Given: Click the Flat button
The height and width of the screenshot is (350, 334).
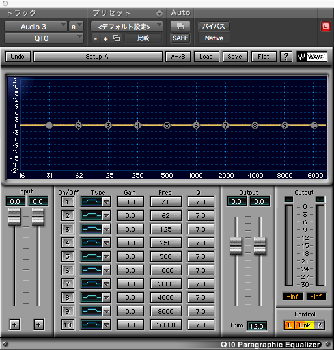Looking at the screenshot, I should point(264,57).
